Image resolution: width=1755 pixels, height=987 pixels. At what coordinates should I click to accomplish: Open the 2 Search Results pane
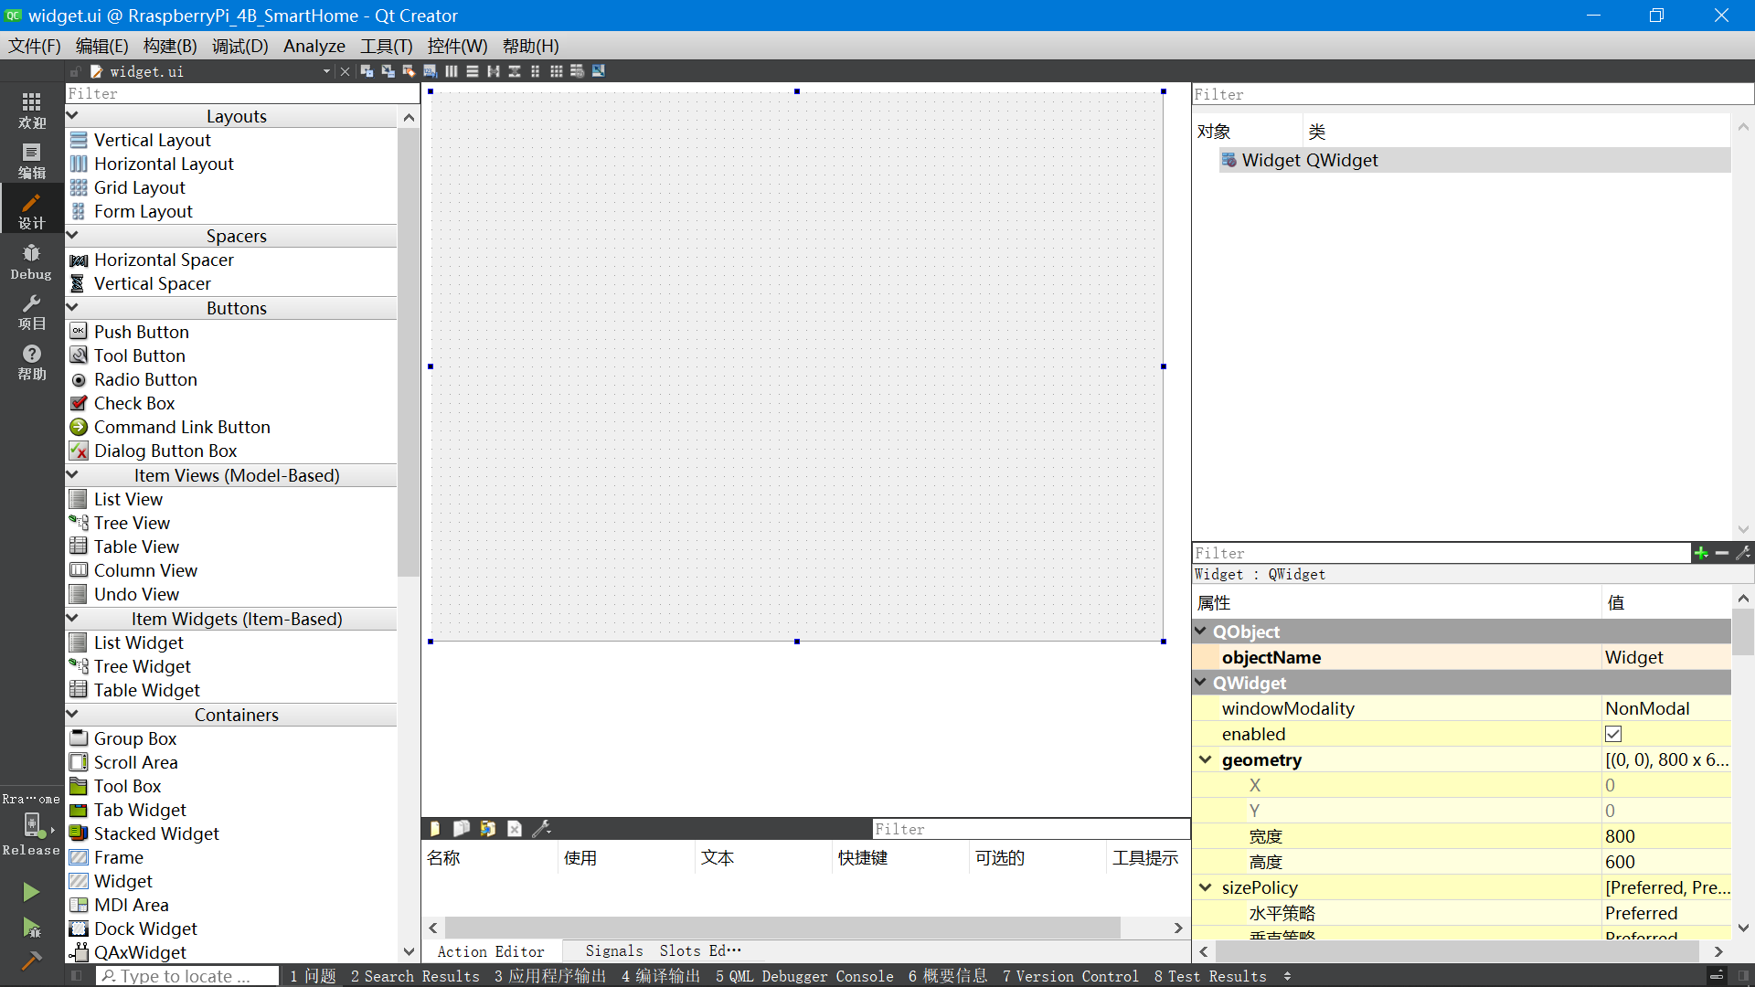415,976
